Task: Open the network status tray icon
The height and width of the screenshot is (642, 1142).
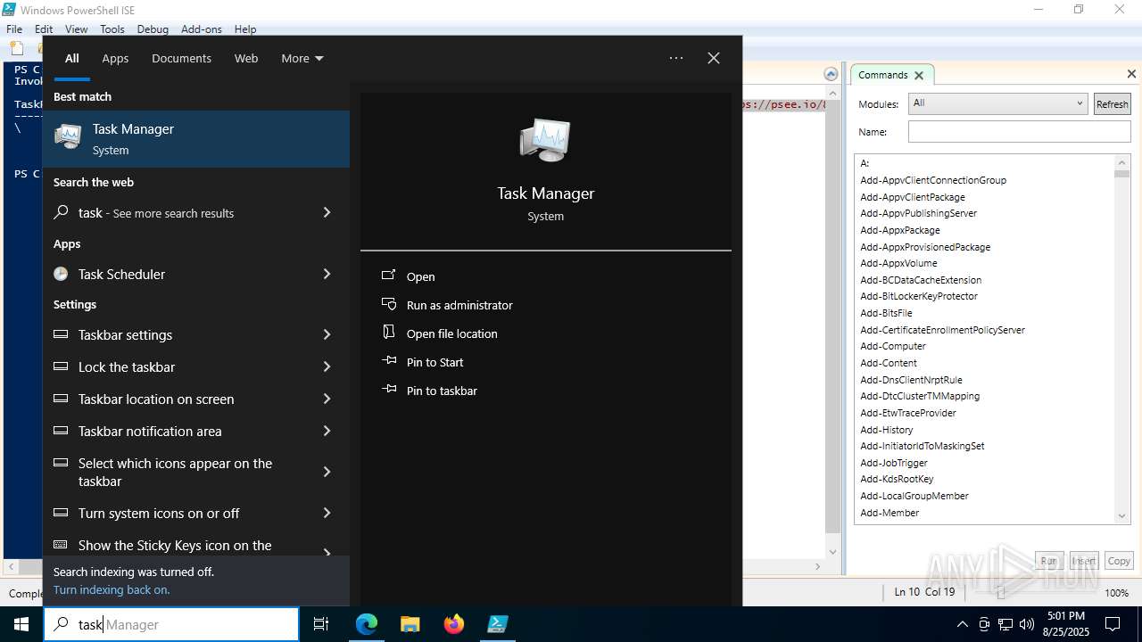Action: coord(1005,624)
